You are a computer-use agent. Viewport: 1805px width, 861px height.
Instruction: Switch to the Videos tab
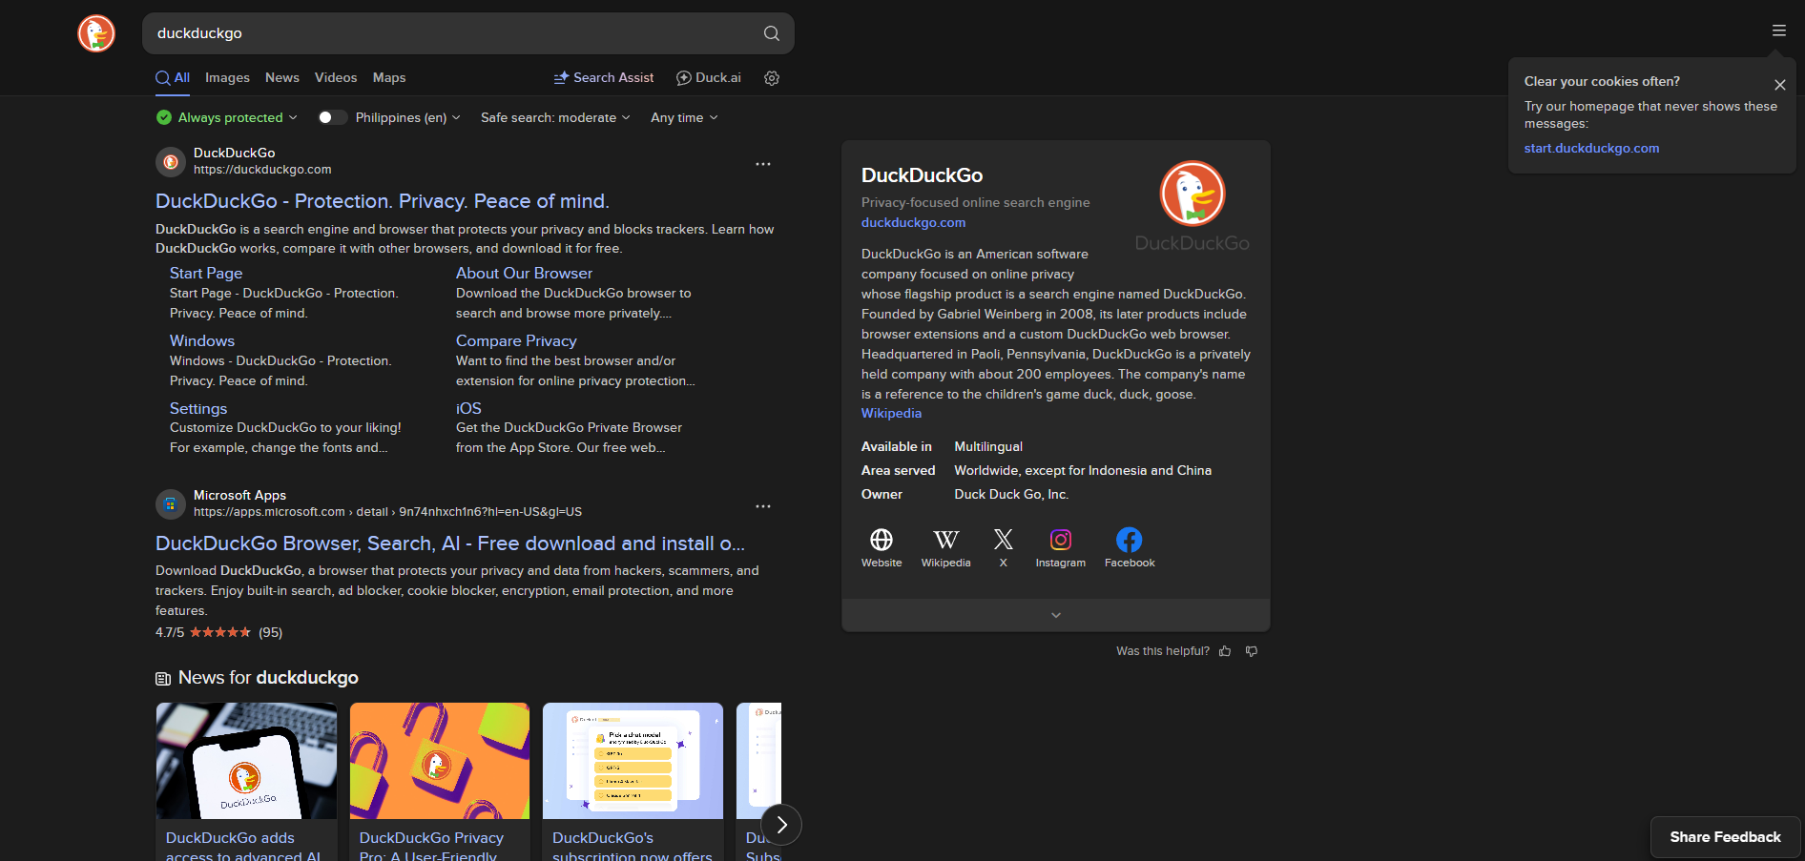pyautogui.click(x=336, y=78)
